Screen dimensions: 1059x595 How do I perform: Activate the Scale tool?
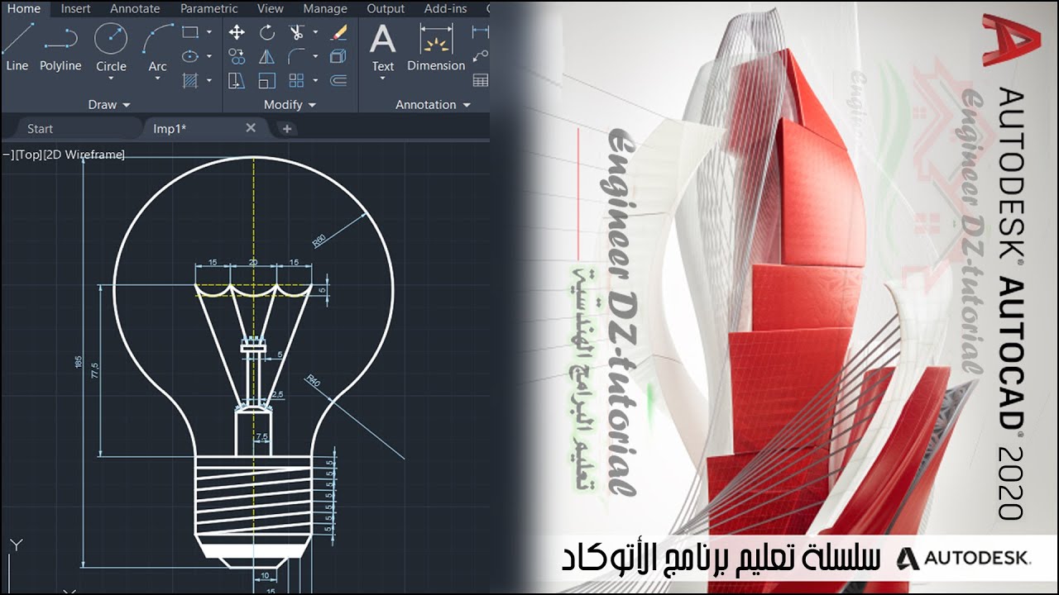pyautogui.click(x=266, y=80)
